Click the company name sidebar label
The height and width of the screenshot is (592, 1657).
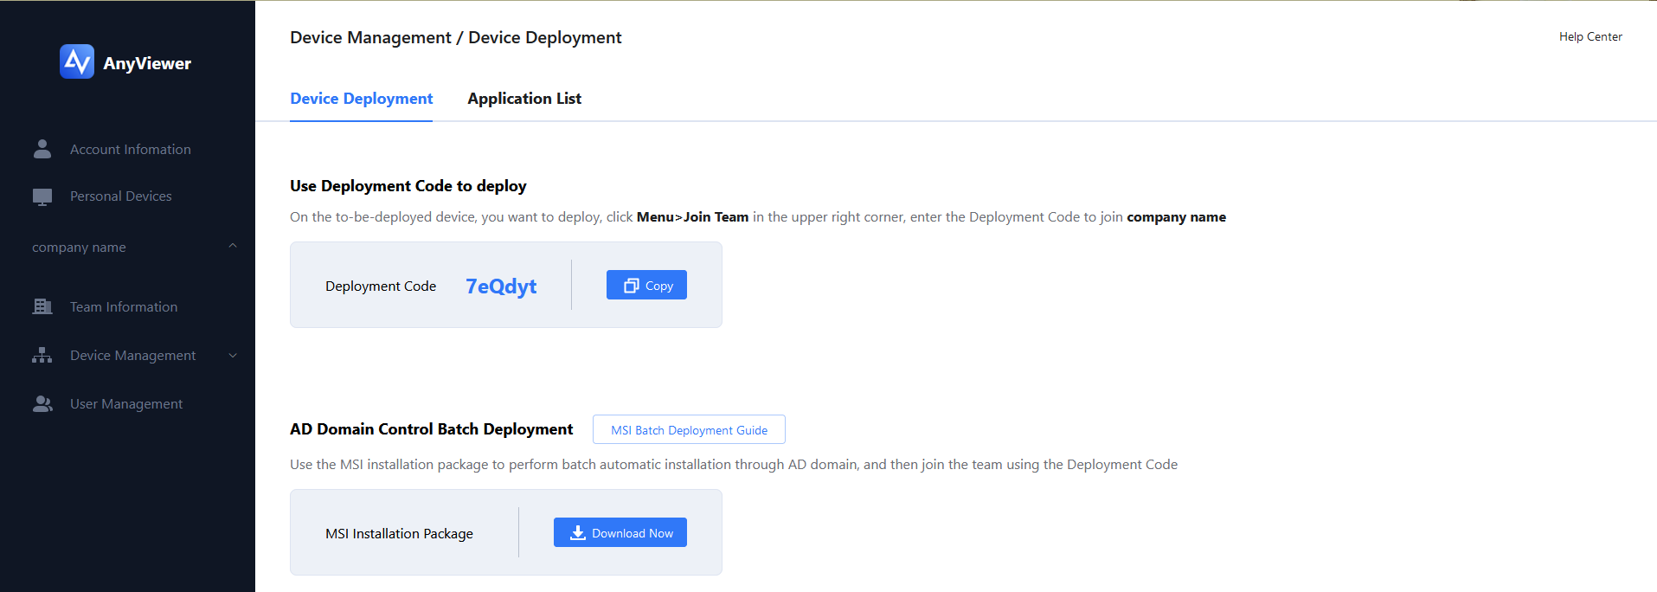click(79, 248)
